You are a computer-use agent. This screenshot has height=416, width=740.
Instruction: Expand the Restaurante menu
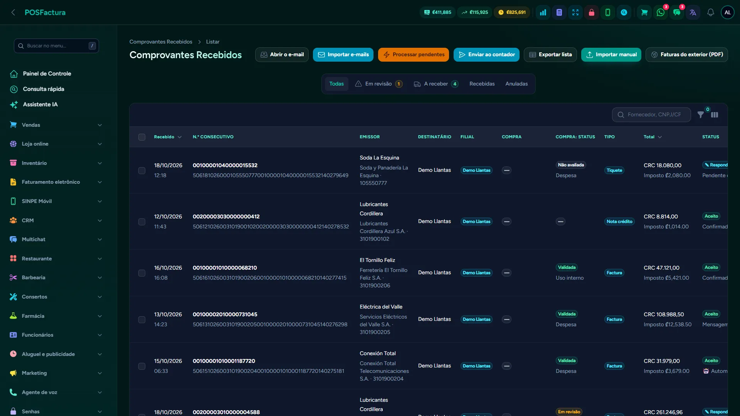coord(56,258)
